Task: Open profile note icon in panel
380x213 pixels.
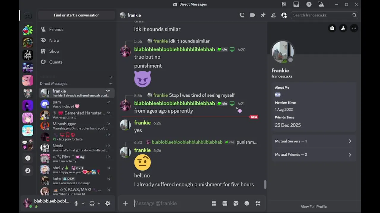Action: pyautogui.click(x=332, y=28)
